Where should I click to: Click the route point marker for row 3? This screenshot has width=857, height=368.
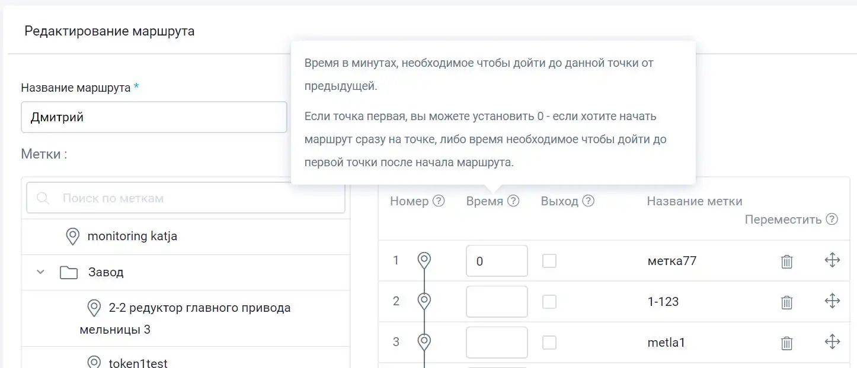pos(424,342)
